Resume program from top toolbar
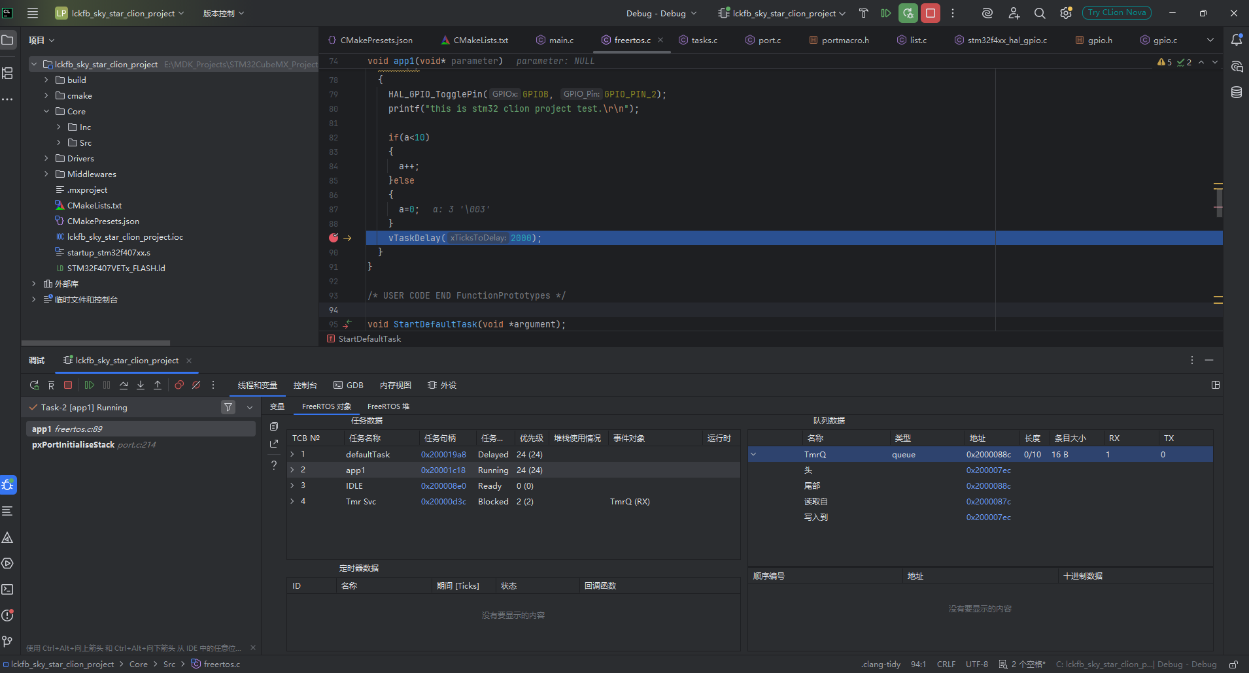This screenshot has height=673, width=1249. [886, 13]
